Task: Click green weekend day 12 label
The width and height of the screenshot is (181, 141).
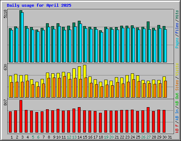Action: 69,137
